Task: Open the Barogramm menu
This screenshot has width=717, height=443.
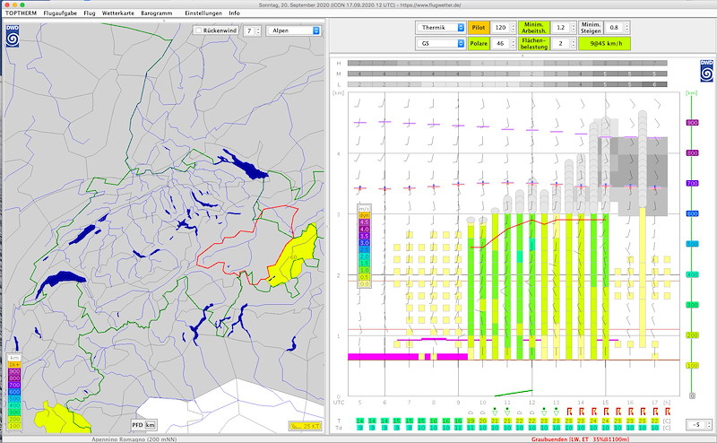Action: tap(156, 13)
